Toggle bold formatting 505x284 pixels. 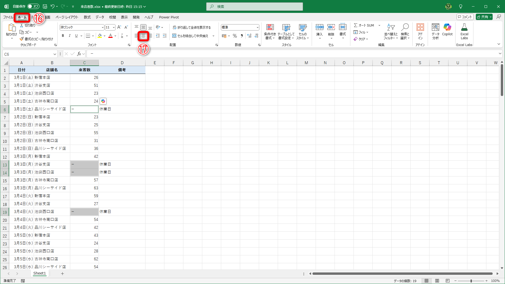63,36
